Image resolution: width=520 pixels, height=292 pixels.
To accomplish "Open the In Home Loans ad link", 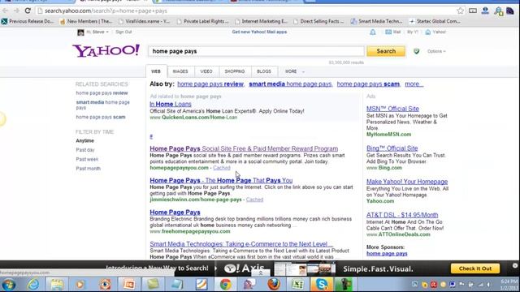I will (171, 104).
